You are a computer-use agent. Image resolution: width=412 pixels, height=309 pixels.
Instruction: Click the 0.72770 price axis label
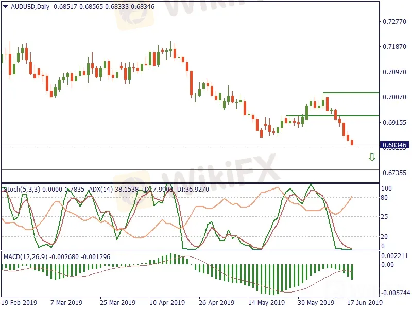click(x=394, y=22)
